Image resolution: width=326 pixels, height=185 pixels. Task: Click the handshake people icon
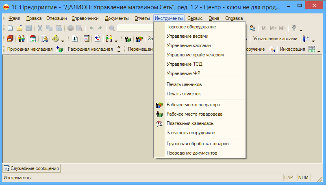tap(109, 39)
